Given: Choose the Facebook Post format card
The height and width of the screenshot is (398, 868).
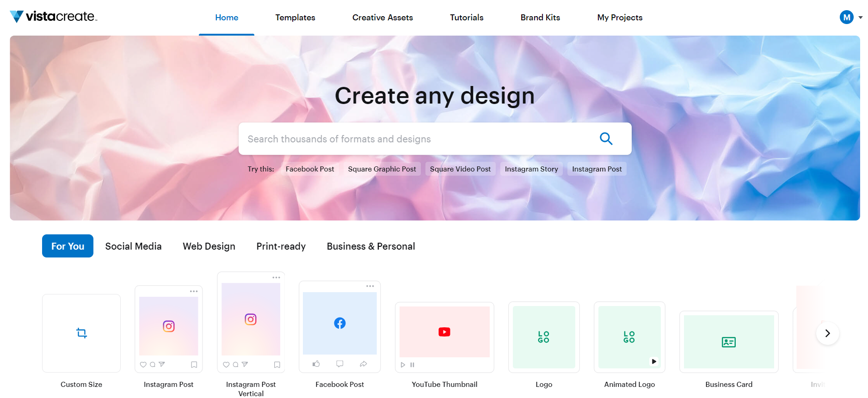Looking at the screenshot, I should (339, 326).
